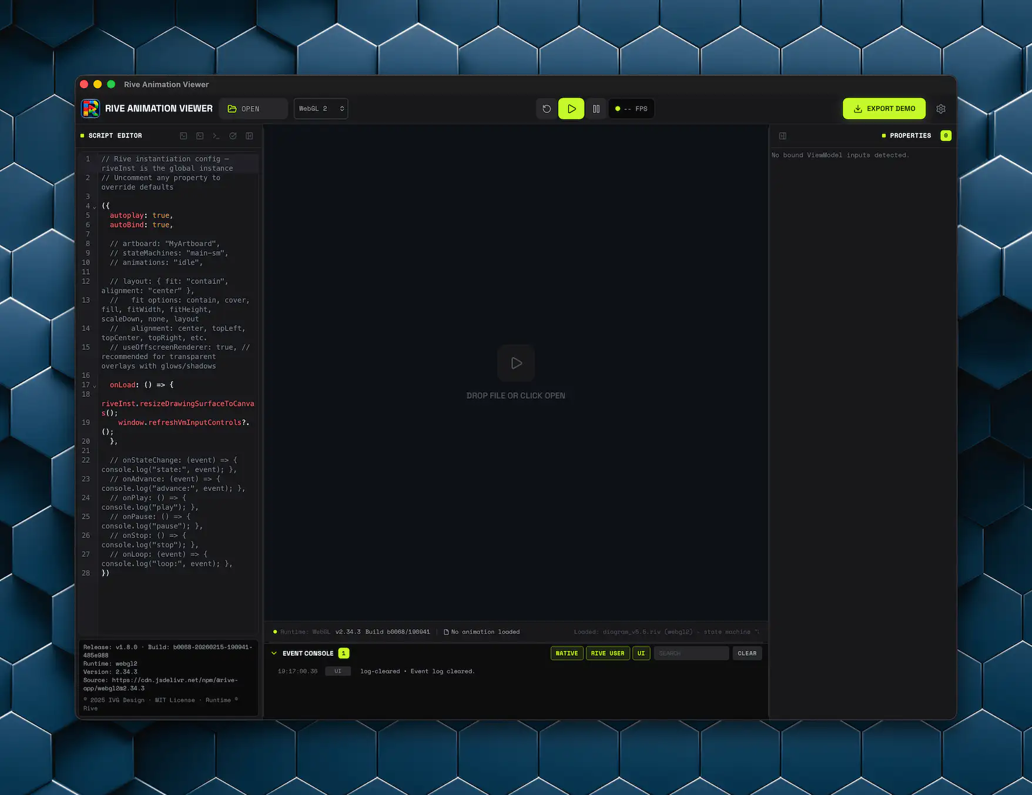This screenshot has width=1032, height=795.
Task: Click the OPEN file button
Action: pyautogui.click(x=253, y=109)
